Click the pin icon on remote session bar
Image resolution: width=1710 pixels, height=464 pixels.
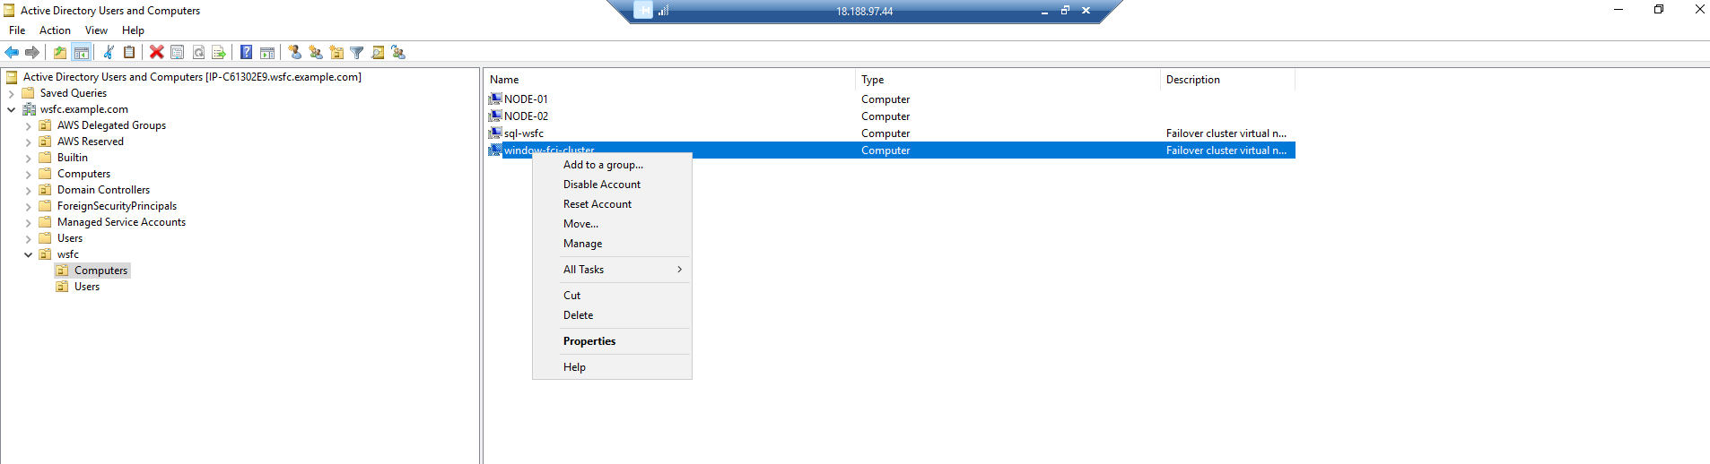(x=643, y=11)
